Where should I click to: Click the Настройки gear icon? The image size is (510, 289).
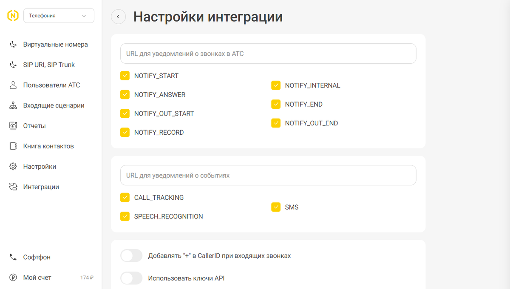tap(13, 167)
